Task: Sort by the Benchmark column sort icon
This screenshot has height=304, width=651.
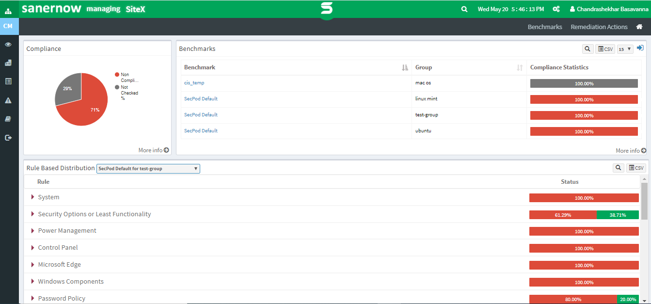Action: click(405, 67)
